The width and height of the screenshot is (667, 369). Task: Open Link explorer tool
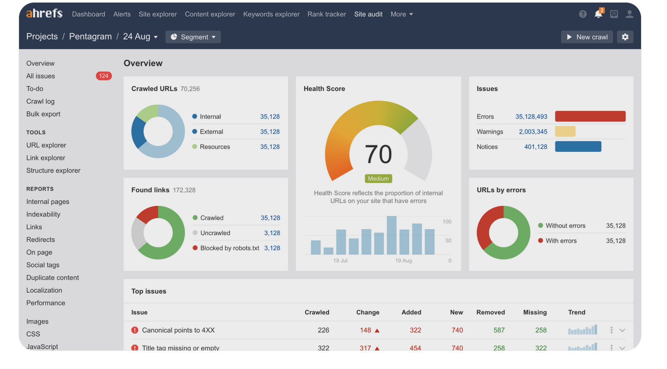[46, 158]
